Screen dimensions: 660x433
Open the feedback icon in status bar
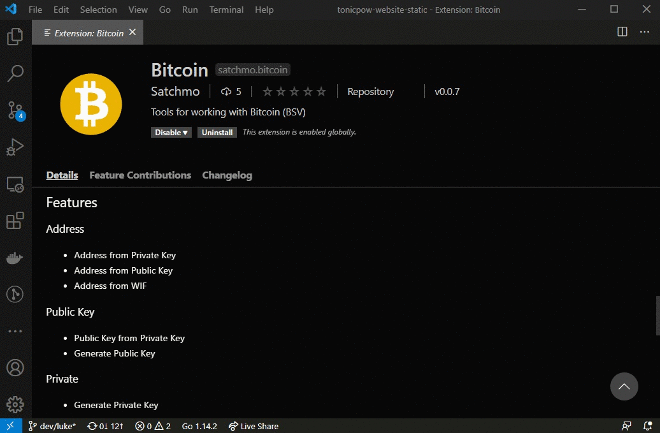[x=626, y=426]
